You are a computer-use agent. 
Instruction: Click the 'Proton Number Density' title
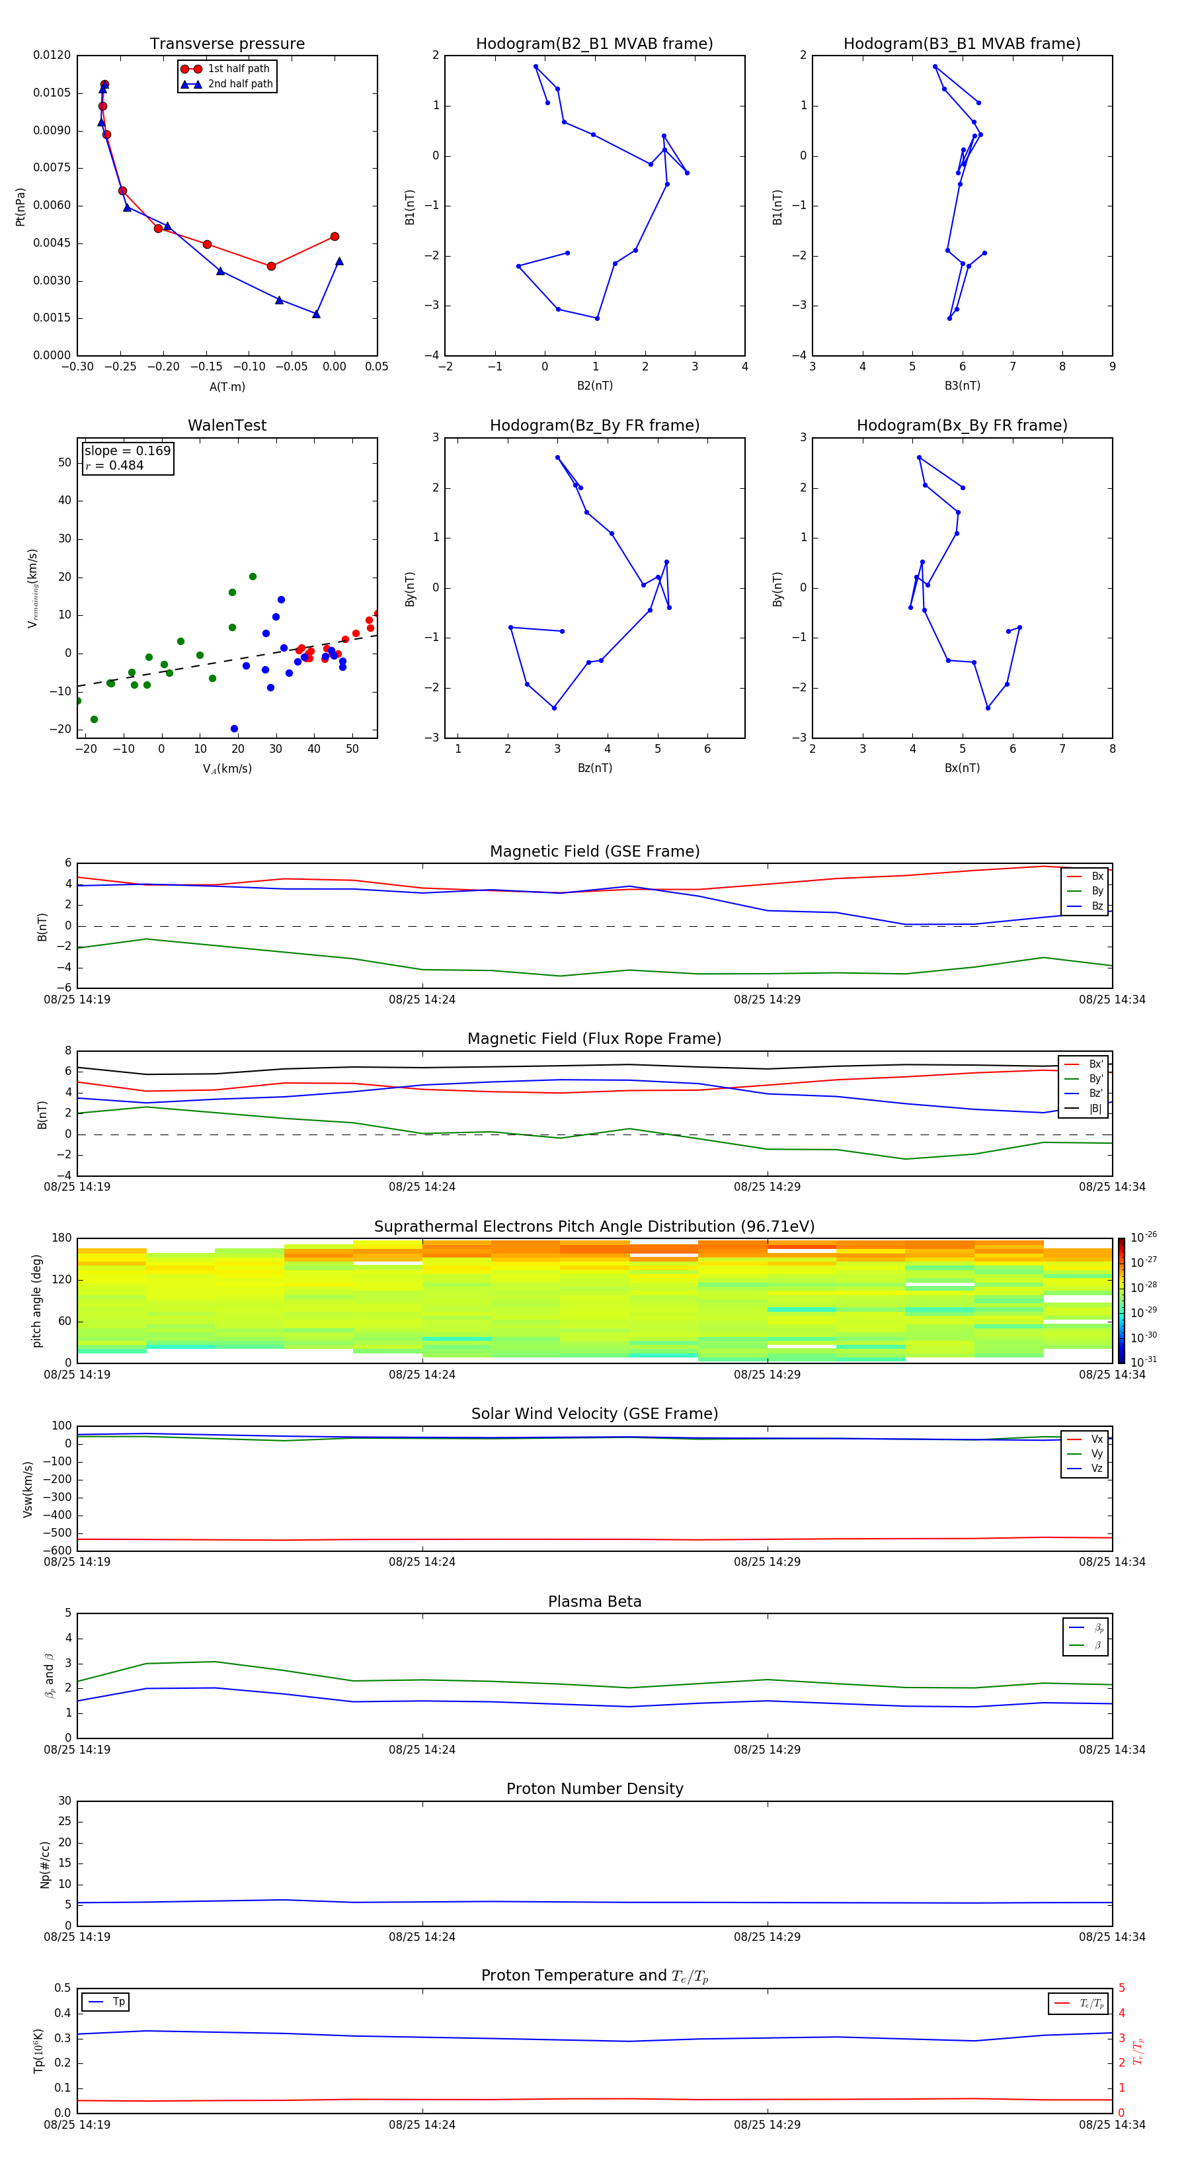click(594, 1789)
